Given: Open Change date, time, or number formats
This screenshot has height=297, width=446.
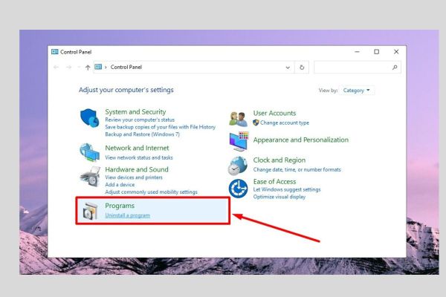Looking at the screenshot, I should [297, 169].
